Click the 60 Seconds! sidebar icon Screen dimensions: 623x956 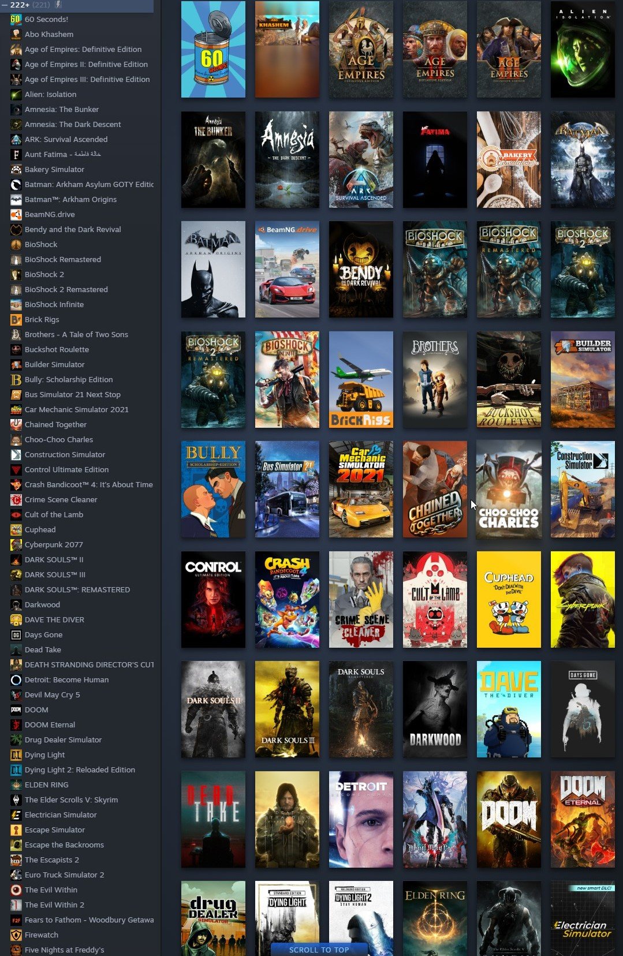(x=16, y=19)
